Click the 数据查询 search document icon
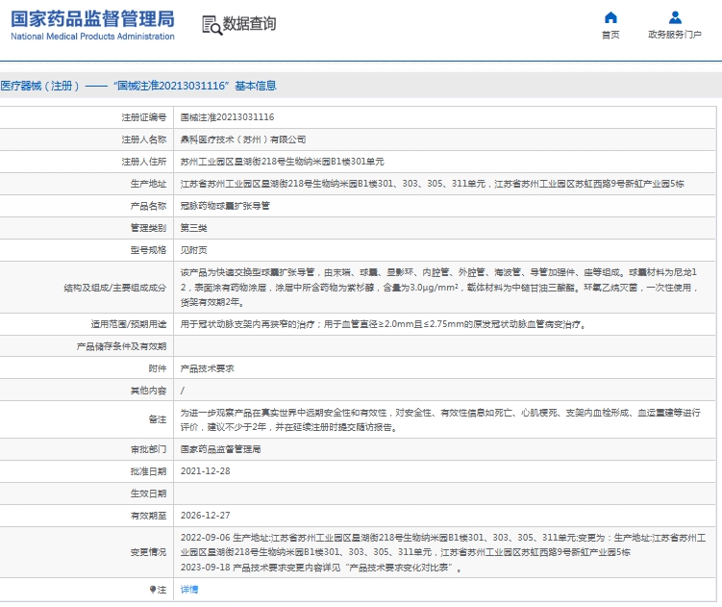The width and height of the screenshot is (722, 607). coord(212,25)
